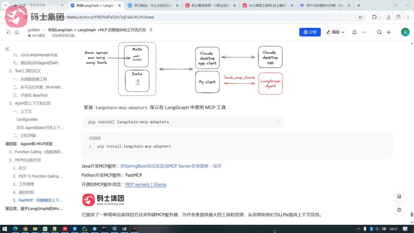Toggle the 中 input method indicator
This screenshot has height=233, width=414.
(384, 229)
